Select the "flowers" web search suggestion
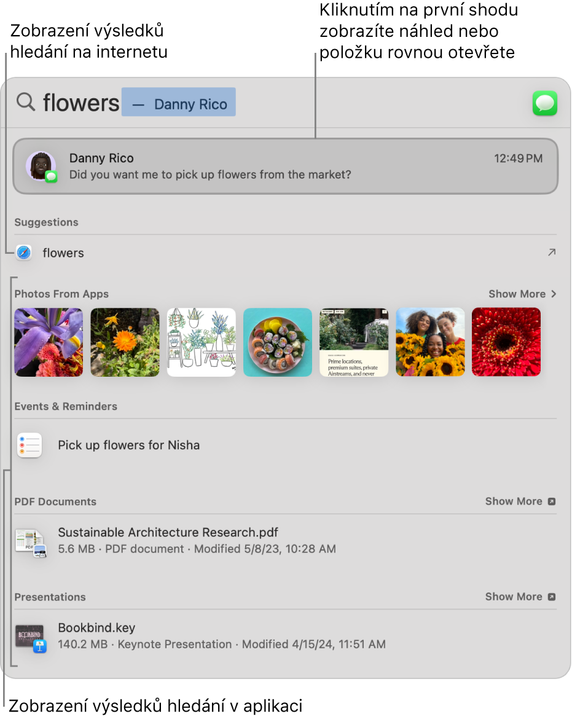572x719 pixels. pyautogui.click(x=286, y=253)
